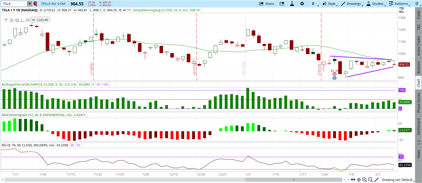Open the Patterns menu
422x183 pixels.
[399, 4]
